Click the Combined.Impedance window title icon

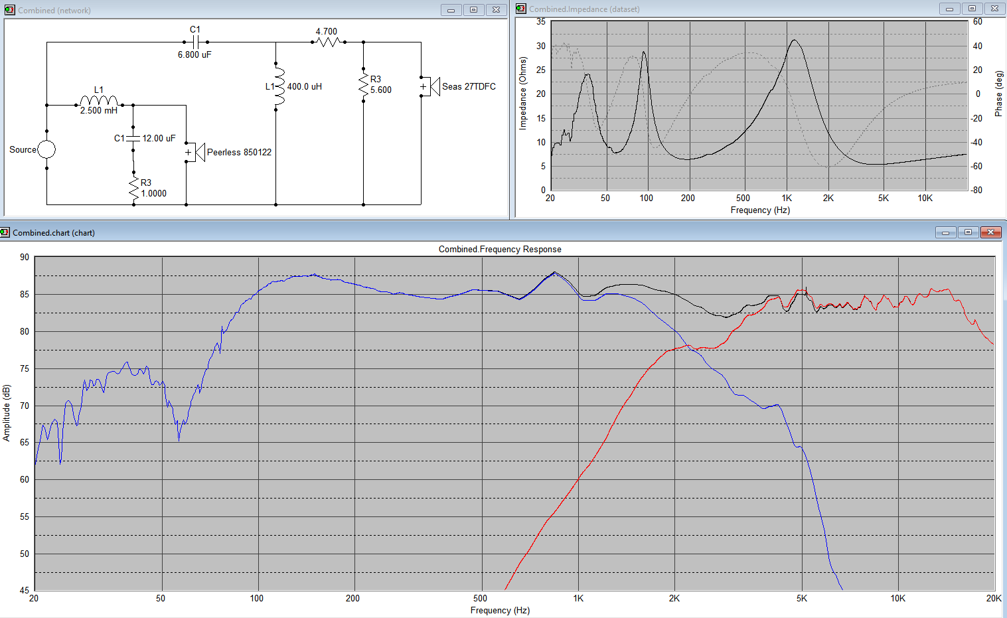click(521, 9)
